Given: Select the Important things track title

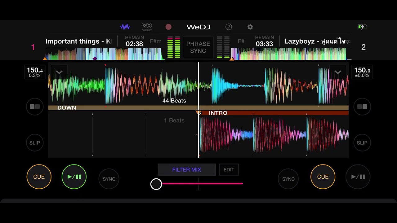Looking at the screenshot, I should click(x=79, y=42).
